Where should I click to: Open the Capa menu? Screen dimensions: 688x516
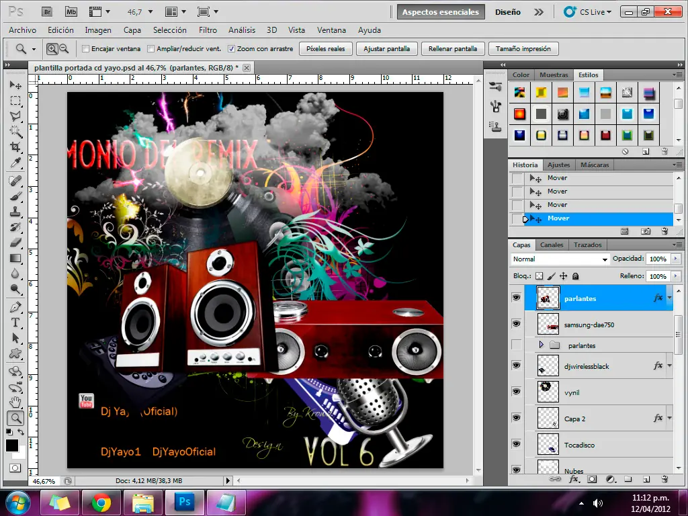(132, 30)
